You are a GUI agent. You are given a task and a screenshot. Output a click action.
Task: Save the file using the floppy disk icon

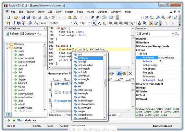[23, 18]
